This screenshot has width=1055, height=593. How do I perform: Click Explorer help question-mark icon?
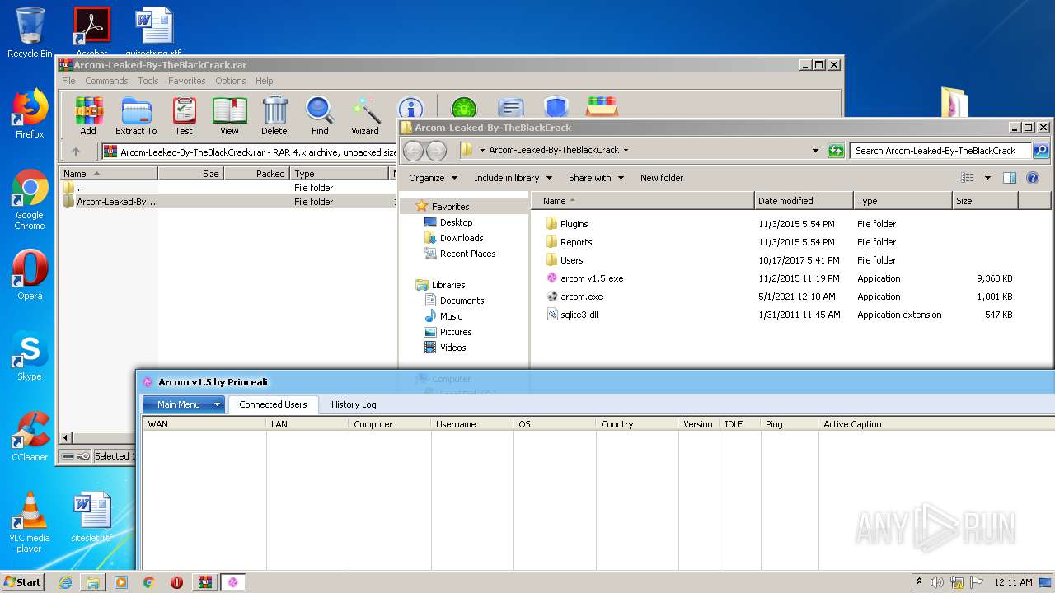point(1033,178)
